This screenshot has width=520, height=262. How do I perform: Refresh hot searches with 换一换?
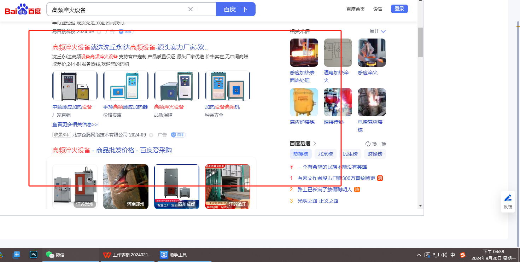(x=376, y=144)
